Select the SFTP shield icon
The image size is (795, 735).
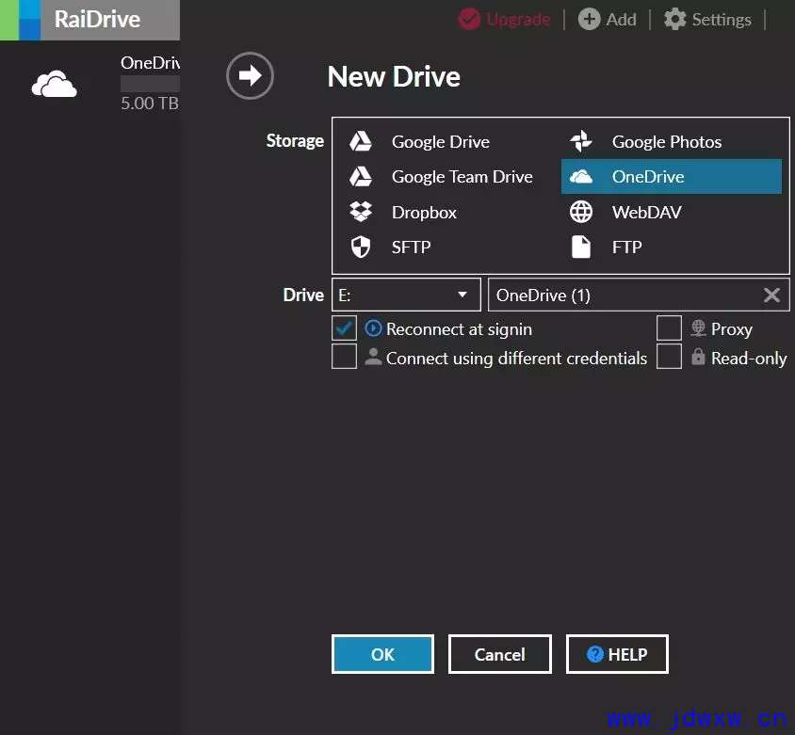[x=361, y=247]
